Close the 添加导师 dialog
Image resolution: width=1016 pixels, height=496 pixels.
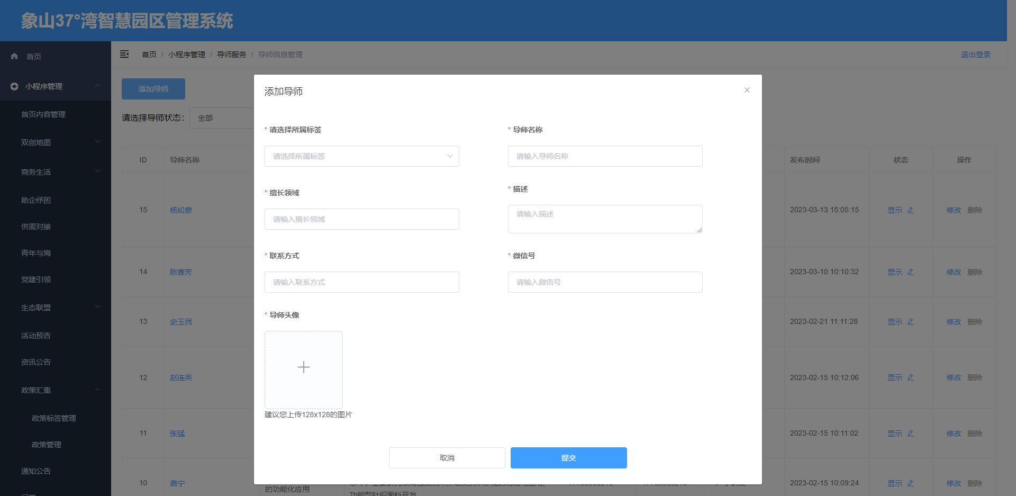pyautogui.click(x=747, y=90)
